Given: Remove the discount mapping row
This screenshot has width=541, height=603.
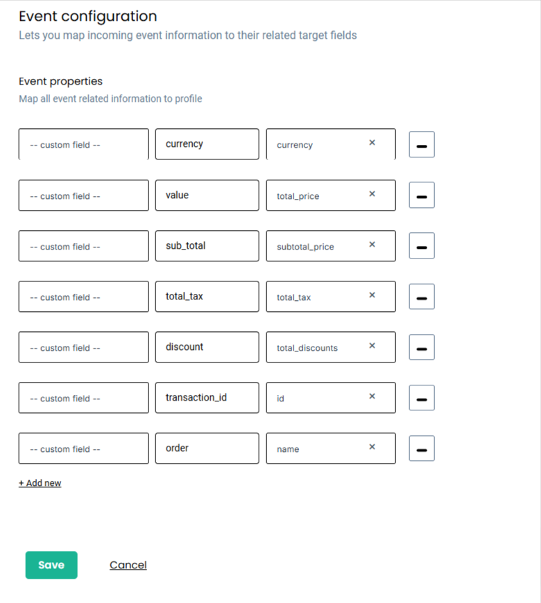Looking at the screenshot, I should point(421,347).
